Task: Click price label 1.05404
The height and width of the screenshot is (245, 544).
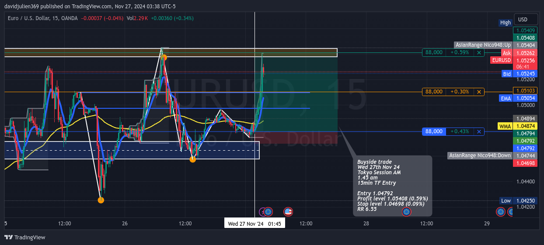Action: point(525,45)
